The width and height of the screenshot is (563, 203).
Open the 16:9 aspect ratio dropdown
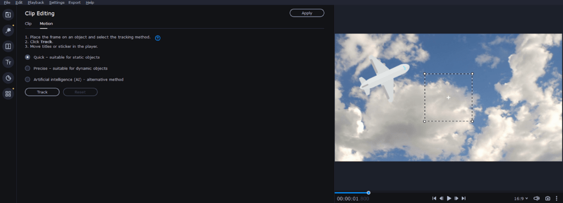coord(521,199)
